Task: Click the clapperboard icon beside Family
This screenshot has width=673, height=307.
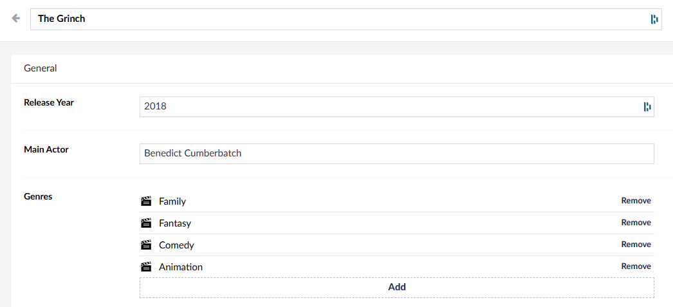Action: point(146,201)
